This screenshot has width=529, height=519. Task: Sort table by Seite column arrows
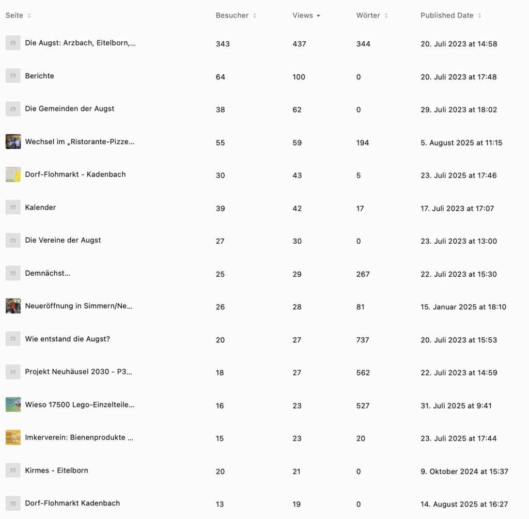(x=29, y=15)
